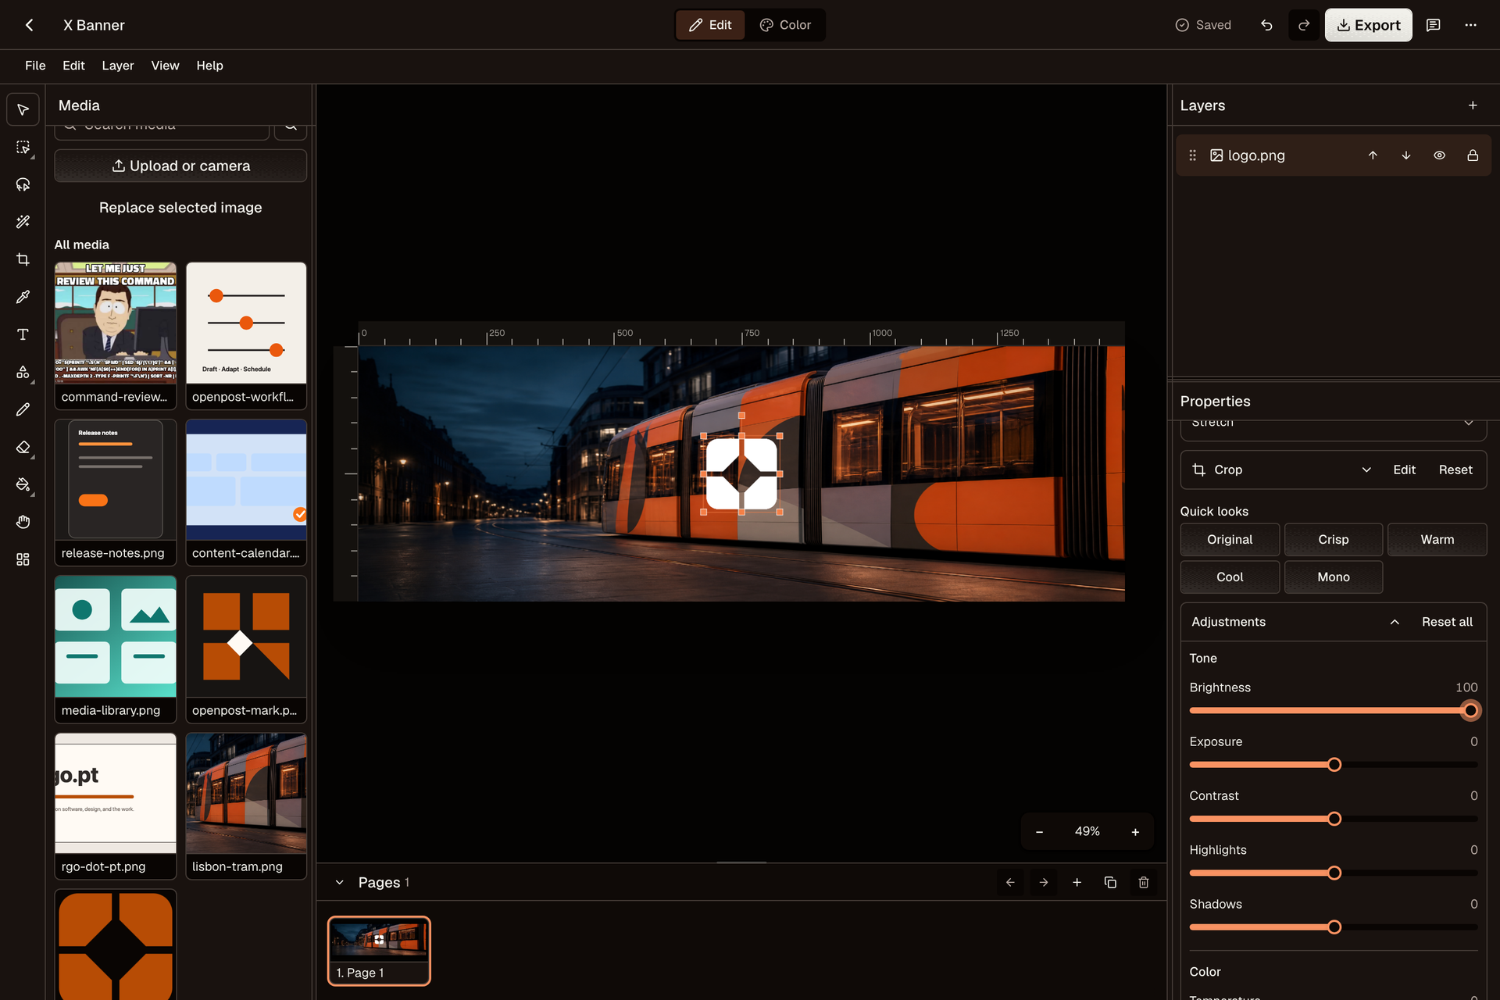Click Reset all adjustments
Image resolution: width=1500 pixels, height=1000 pixels.
click(1447, 622)
